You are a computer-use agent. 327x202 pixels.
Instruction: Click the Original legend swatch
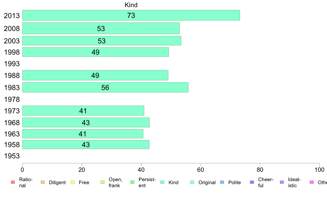[x=192, y=182]
